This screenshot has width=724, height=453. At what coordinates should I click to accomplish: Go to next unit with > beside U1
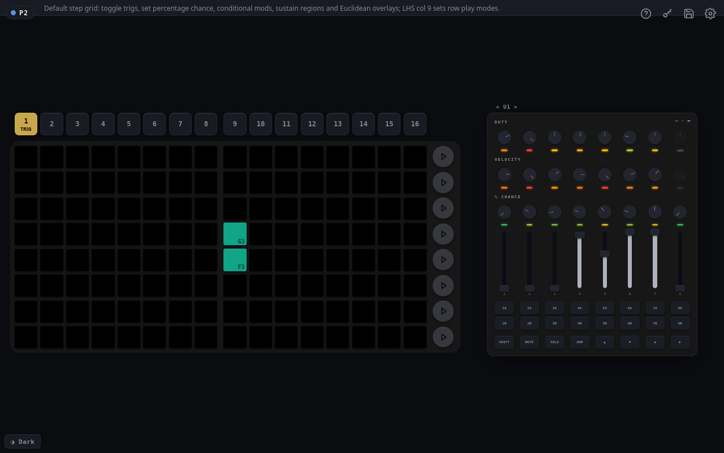pyautogui.click(x=516, y=107)
